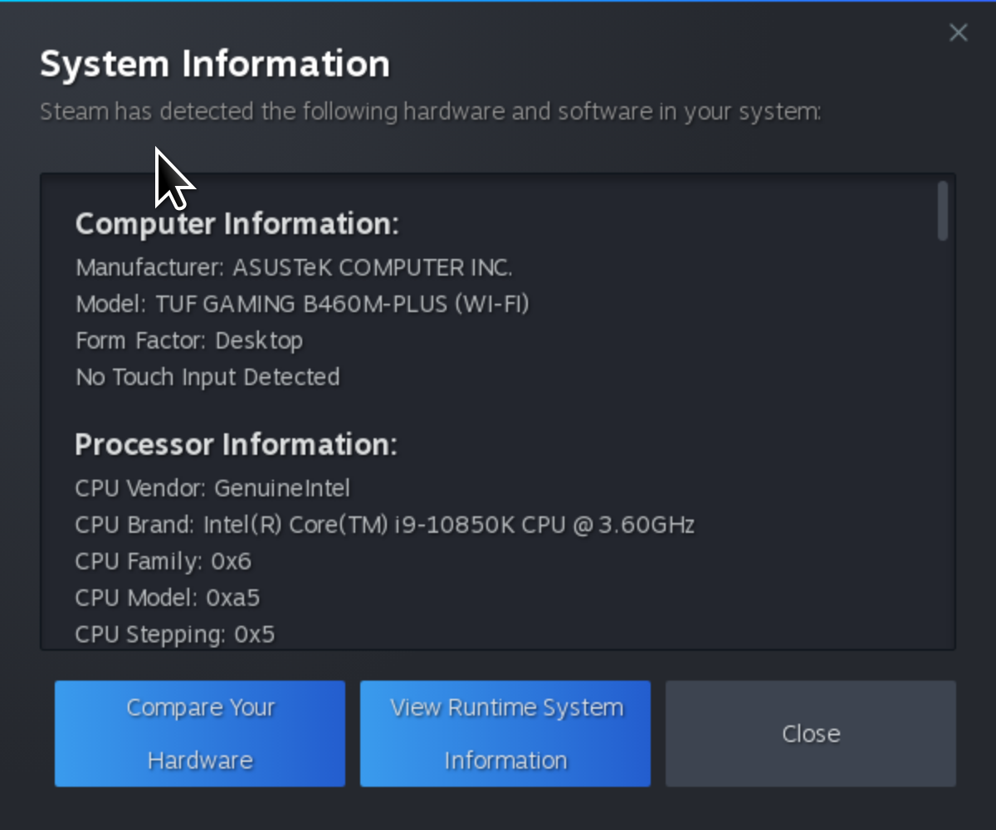Click the System Information title
The width and height of the screenshot is (996, 830).
(214, 63)
